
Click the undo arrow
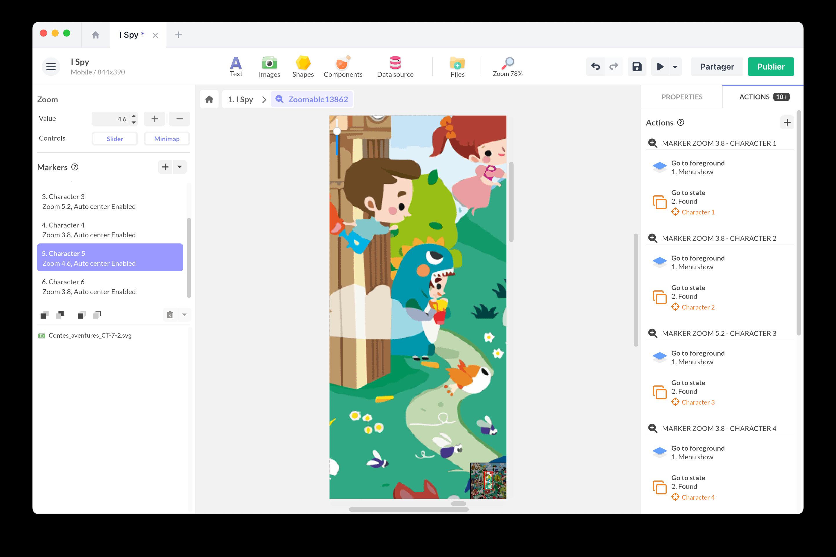595,66
